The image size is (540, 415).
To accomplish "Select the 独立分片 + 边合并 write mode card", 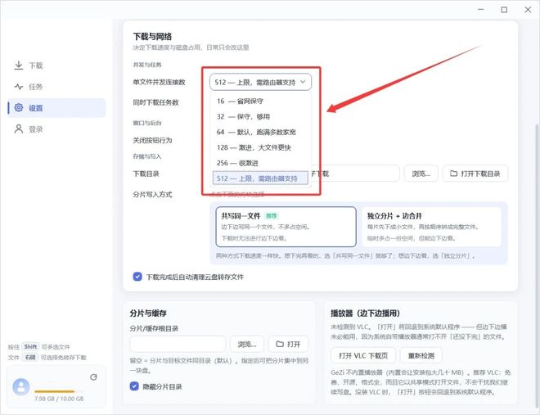I will (431, 227).
